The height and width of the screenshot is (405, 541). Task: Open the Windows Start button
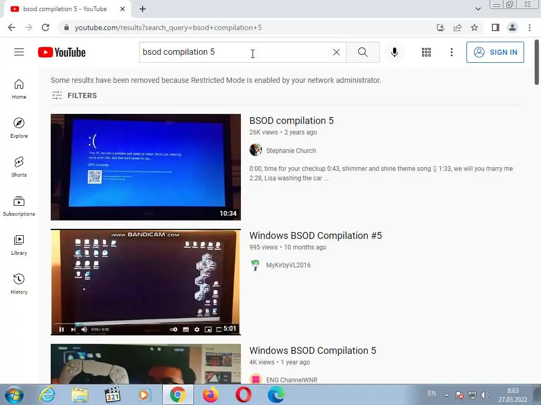[14, 394]
